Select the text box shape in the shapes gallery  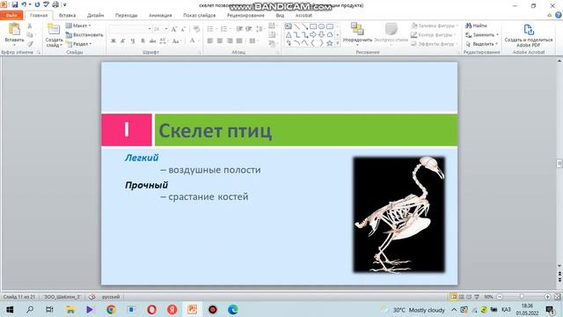(x=289, y=26)
